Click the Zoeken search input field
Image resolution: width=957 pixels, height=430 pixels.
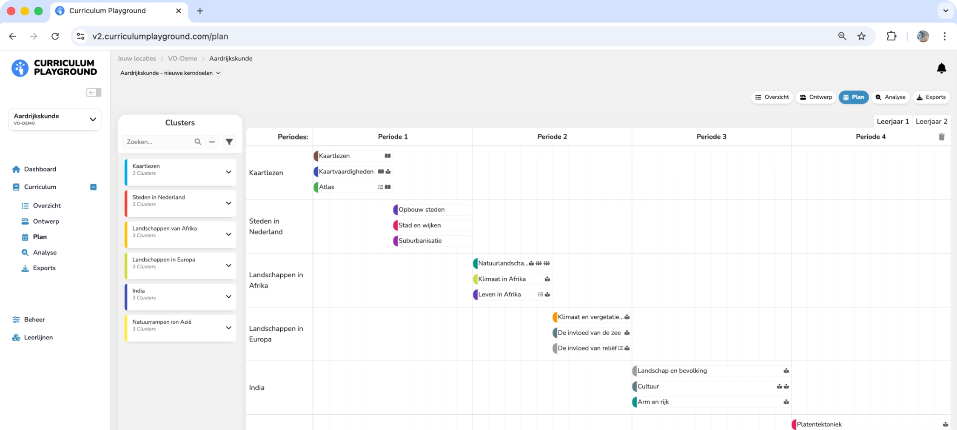[x=158, y=142]
